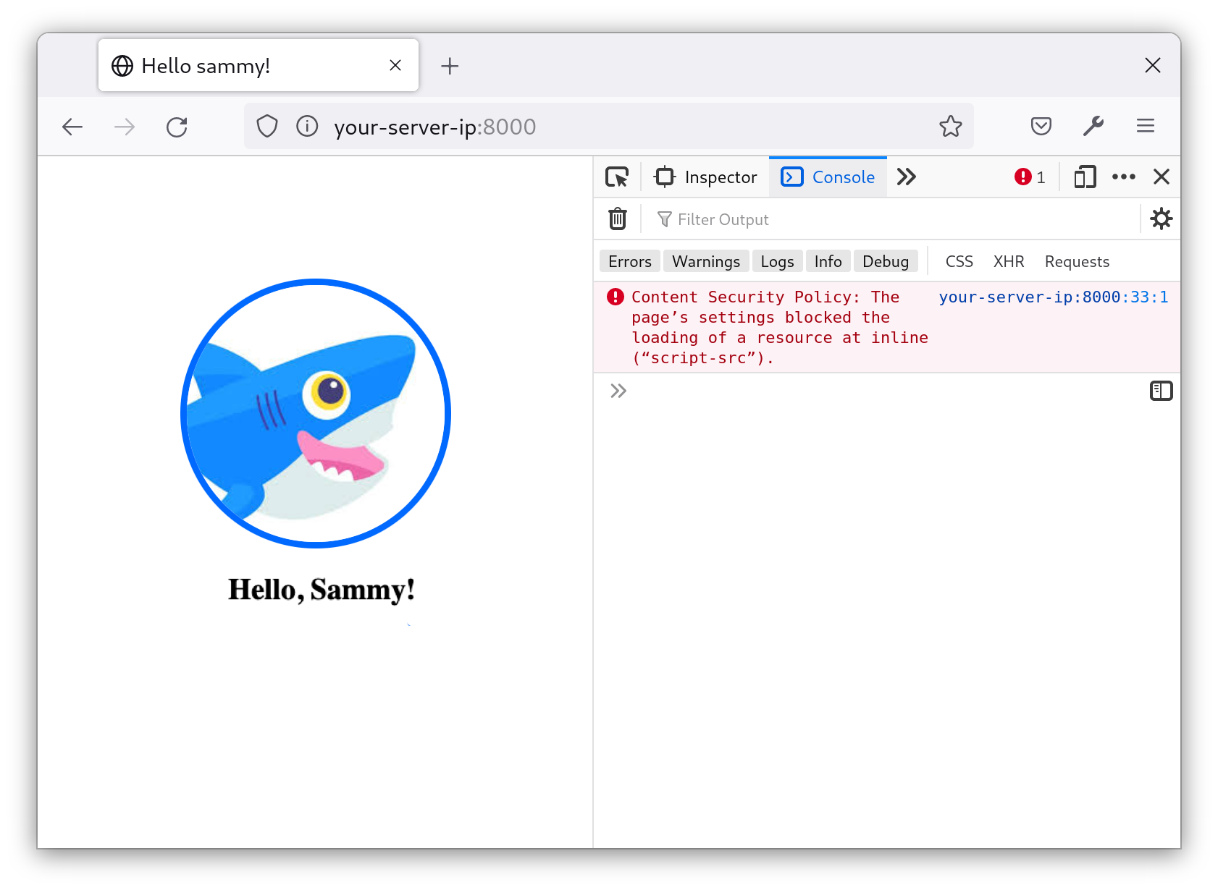Open the your-server-ip:8000:33:1 source link
The image size is (1218, 890).
tap(1054, 297)
